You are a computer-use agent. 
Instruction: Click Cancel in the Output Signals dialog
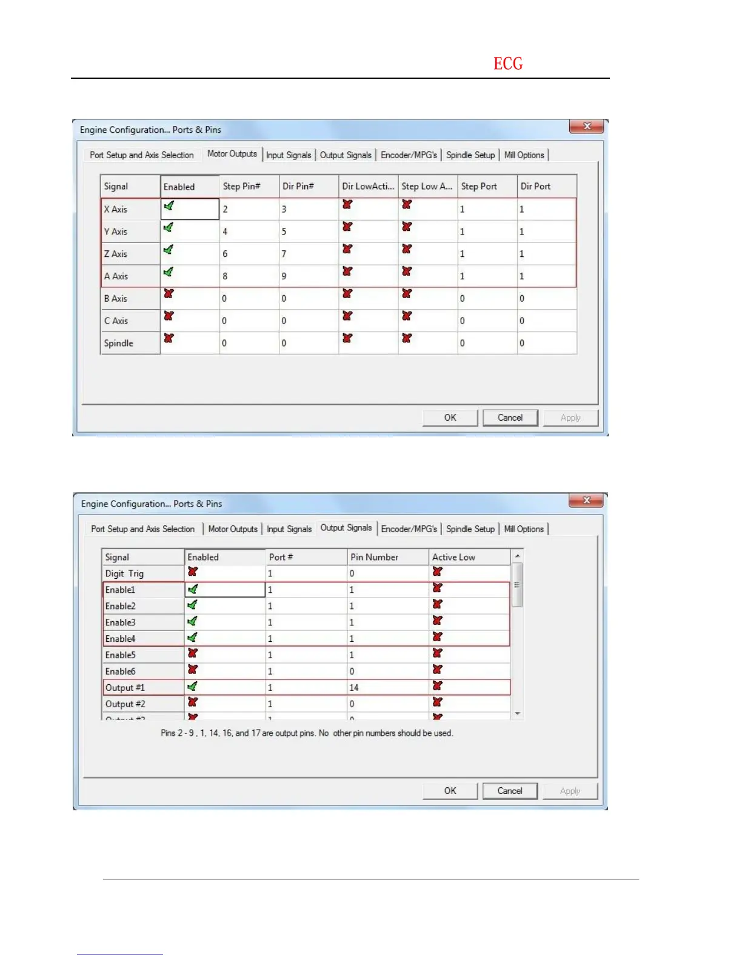510,791
